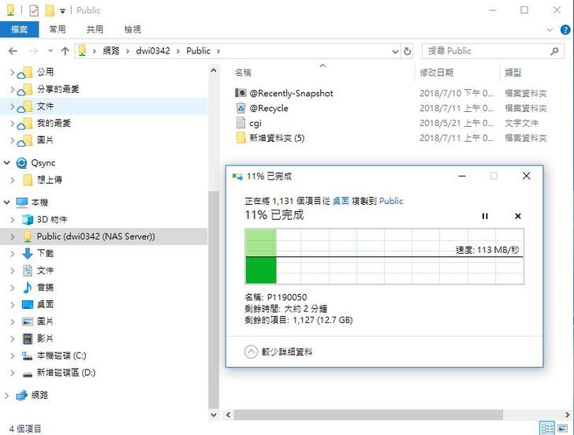
Task: Switch to the 常用 ribbon tab
Action: coord(58,29)
